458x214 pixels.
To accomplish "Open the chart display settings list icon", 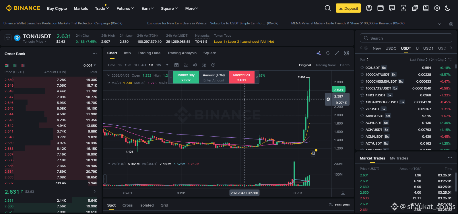I will (204, 65).
